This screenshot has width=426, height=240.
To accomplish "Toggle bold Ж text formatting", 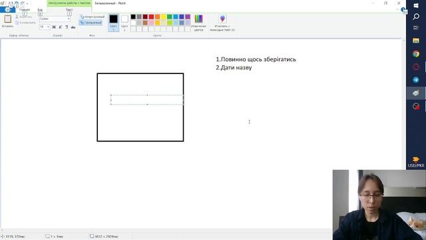I will point(54,27).
